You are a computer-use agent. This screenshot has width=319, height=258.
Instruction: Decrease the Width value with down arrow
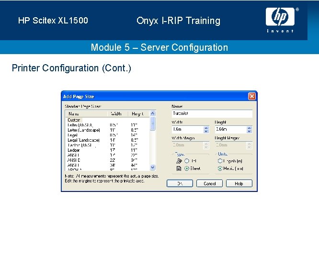[x=206, y=131]
